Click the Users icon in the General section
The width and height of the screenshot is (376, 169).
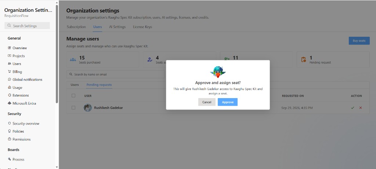(x=9, y=64)
